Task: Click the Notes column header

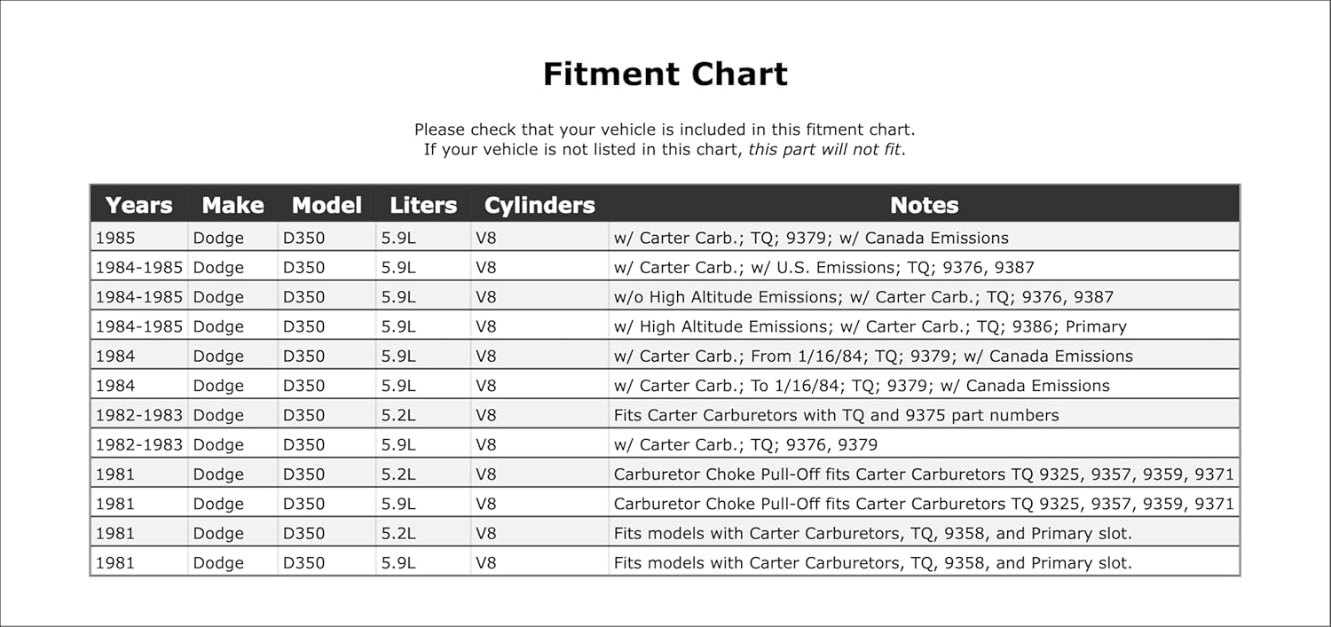Action: point(925,205)
